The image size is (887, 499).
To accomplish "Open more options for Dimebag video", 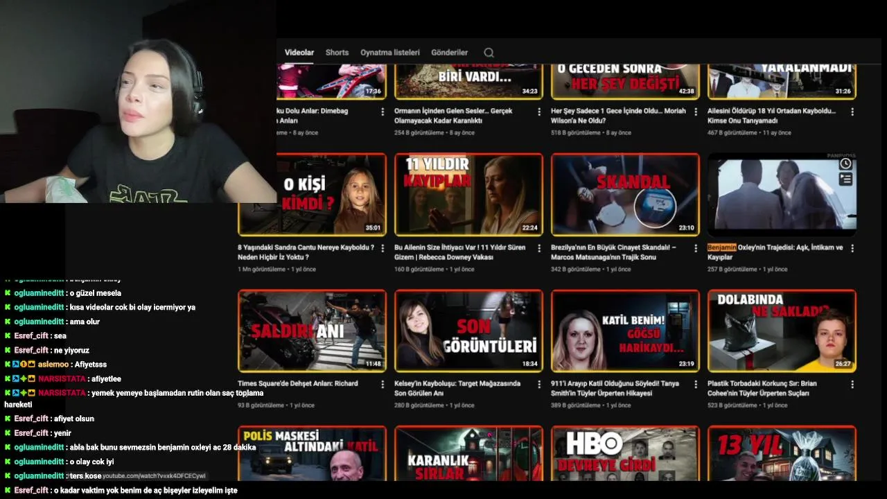I will click(x=383, y=112).
